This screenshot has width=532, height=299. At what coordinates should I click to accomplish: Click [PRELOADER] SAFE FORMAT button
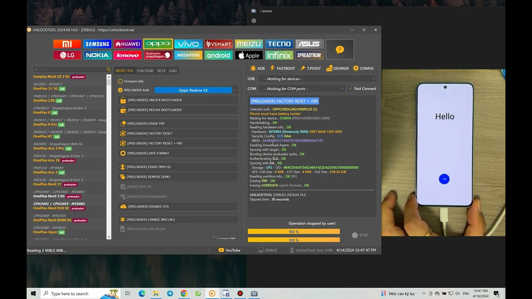[178, 153]
